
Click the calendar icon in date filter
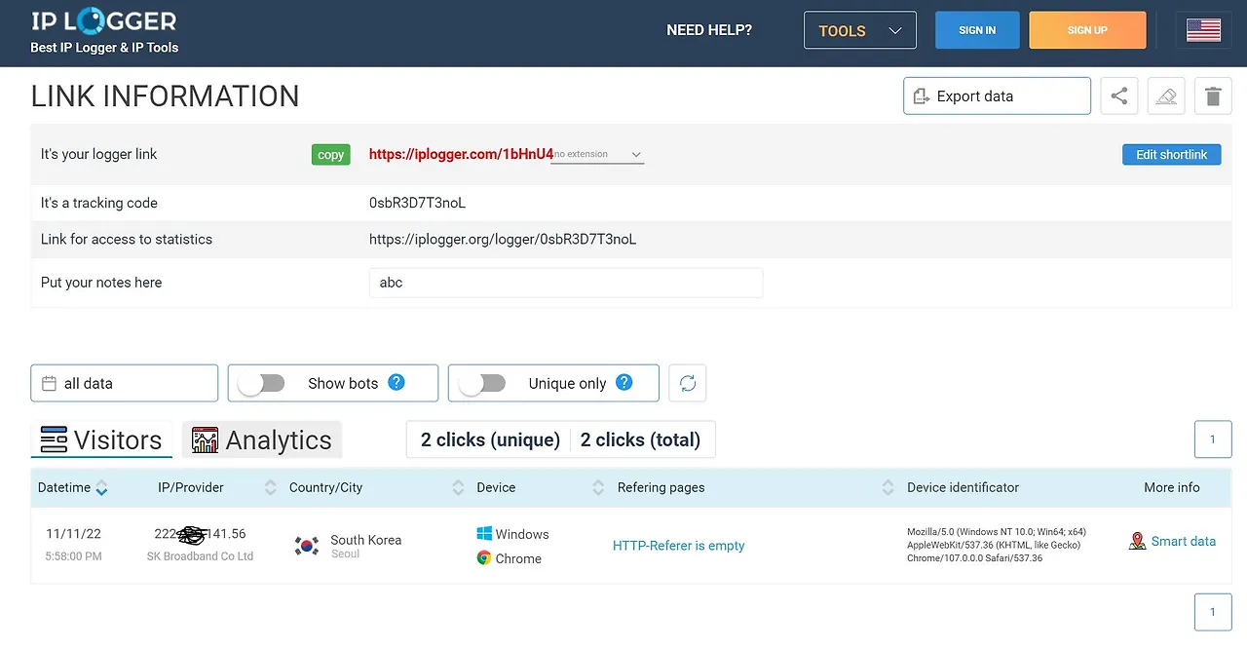(49, 383)
